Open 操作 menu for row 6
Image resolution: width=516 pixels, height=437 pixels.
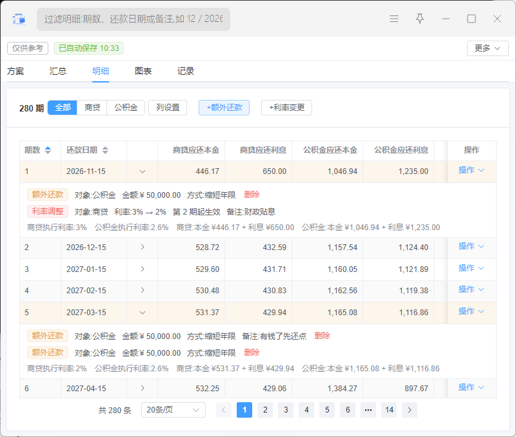click(x=471, y=387)
